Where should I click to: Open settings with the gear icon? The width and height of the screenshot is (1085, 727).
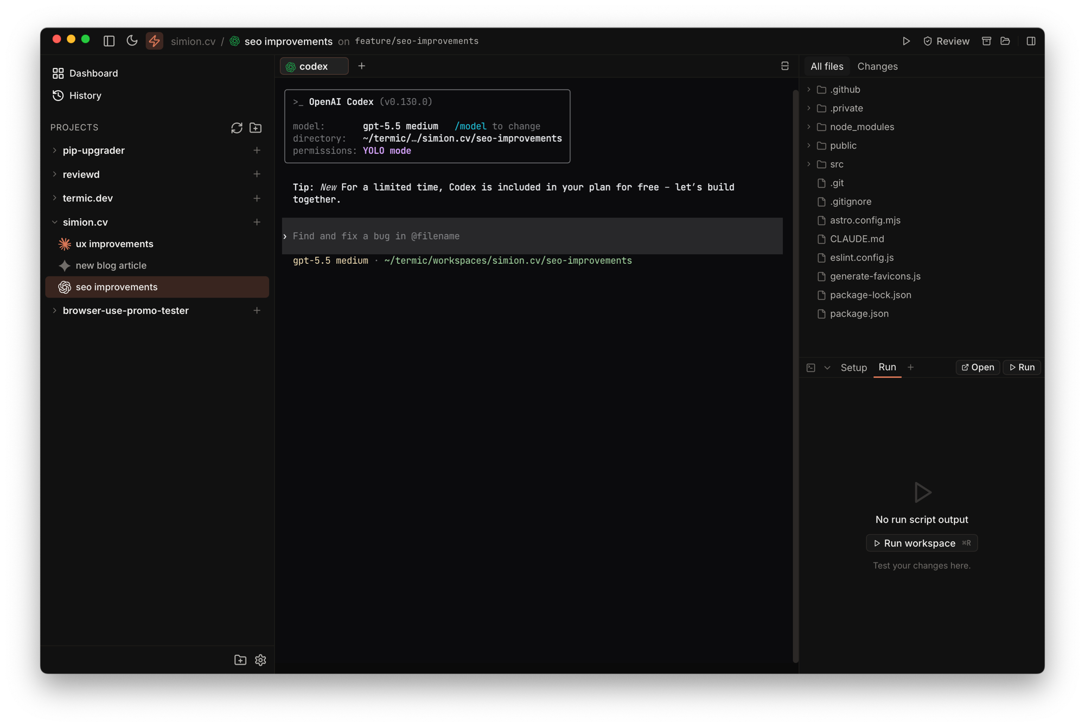click(260, 660)
